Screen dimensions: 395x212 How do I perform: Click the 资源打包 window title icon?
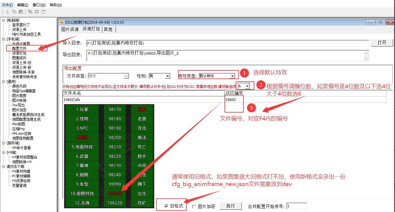click(62, 22)
